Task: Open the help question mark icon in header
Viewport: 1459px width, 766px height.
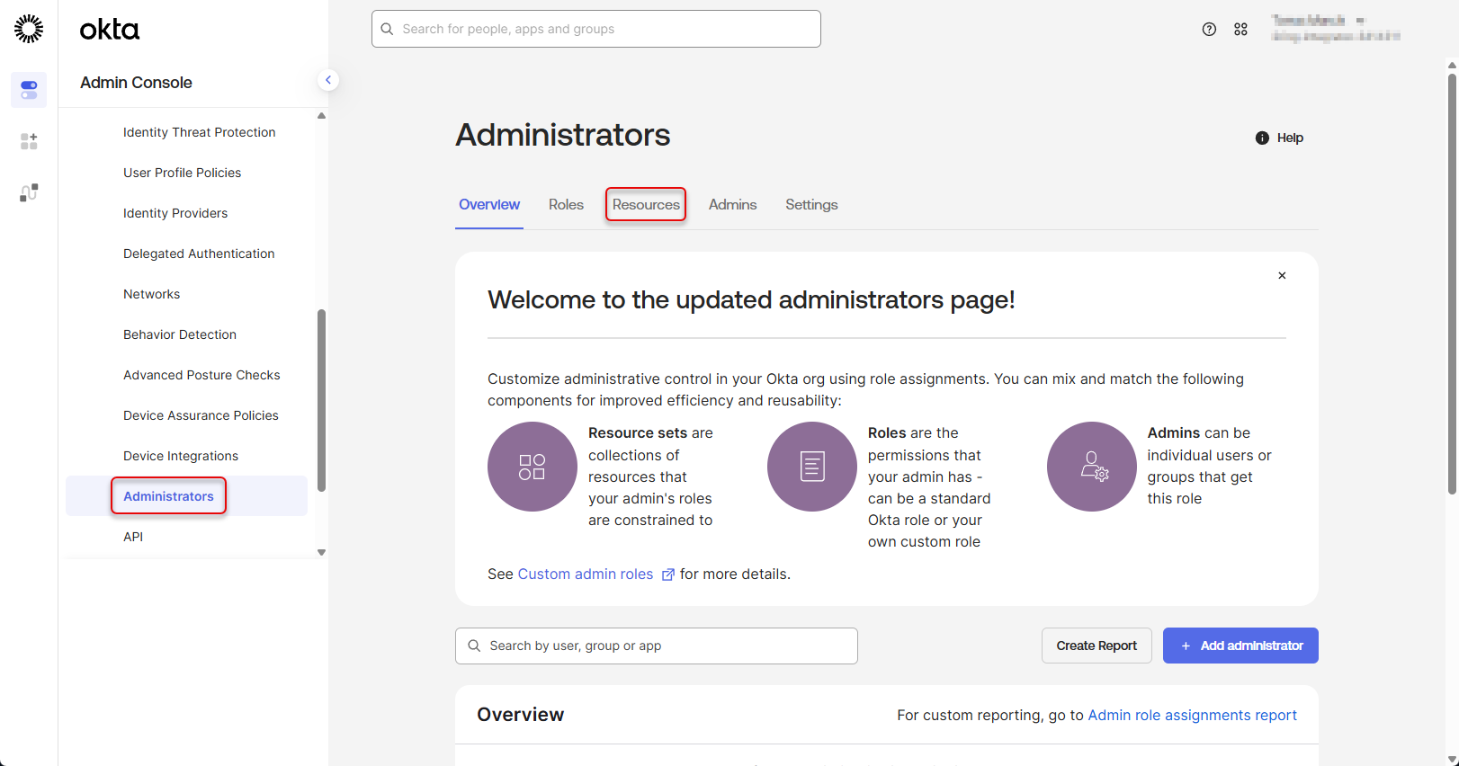Action: coord(1209,30)
